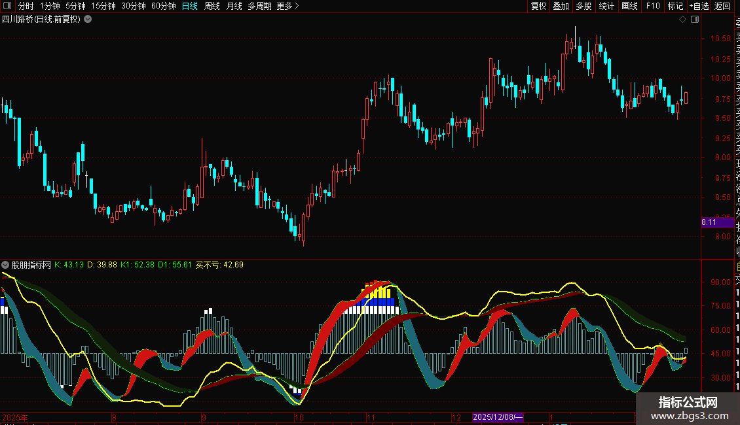
Task: Click the 10.00 price axis label
Action: tap(720, 78)
